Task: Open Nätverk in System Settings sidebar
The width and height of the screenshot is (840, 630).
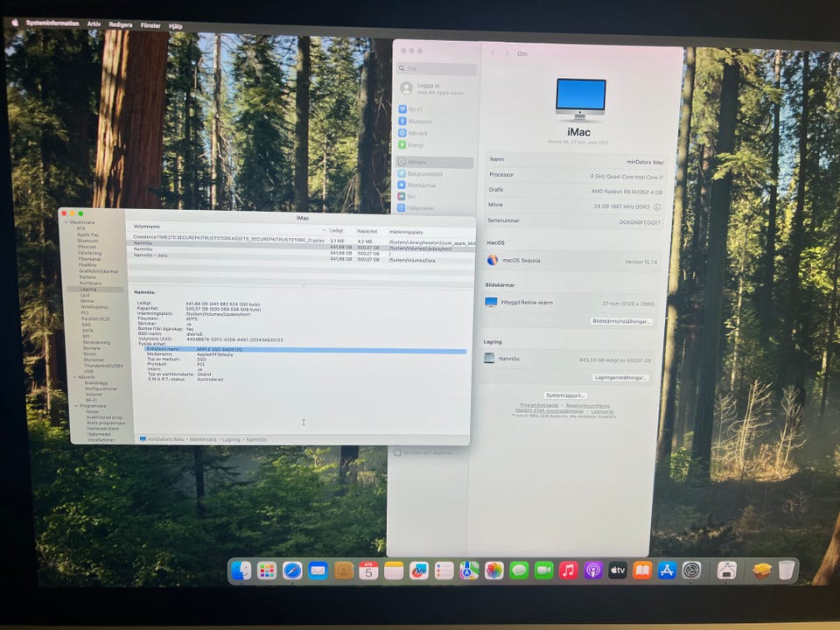Action: [413, 133]
